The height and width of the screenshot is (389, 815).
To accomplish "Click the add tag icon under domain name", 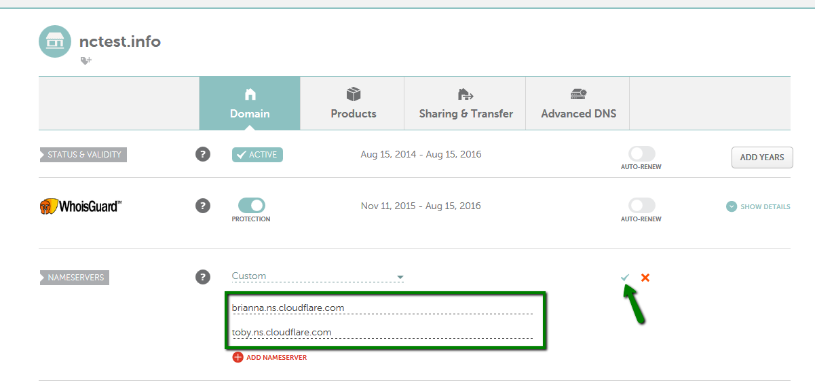I will (86, 61).
